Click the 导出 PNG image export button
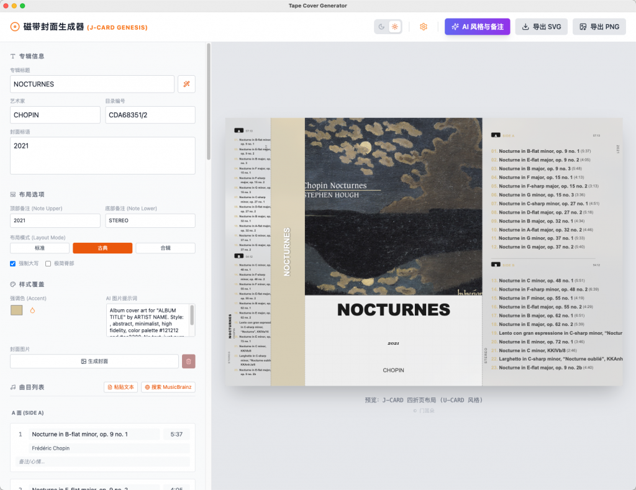Image resolution: width=636 pixels, height=490 pixels. pos(599,27)
